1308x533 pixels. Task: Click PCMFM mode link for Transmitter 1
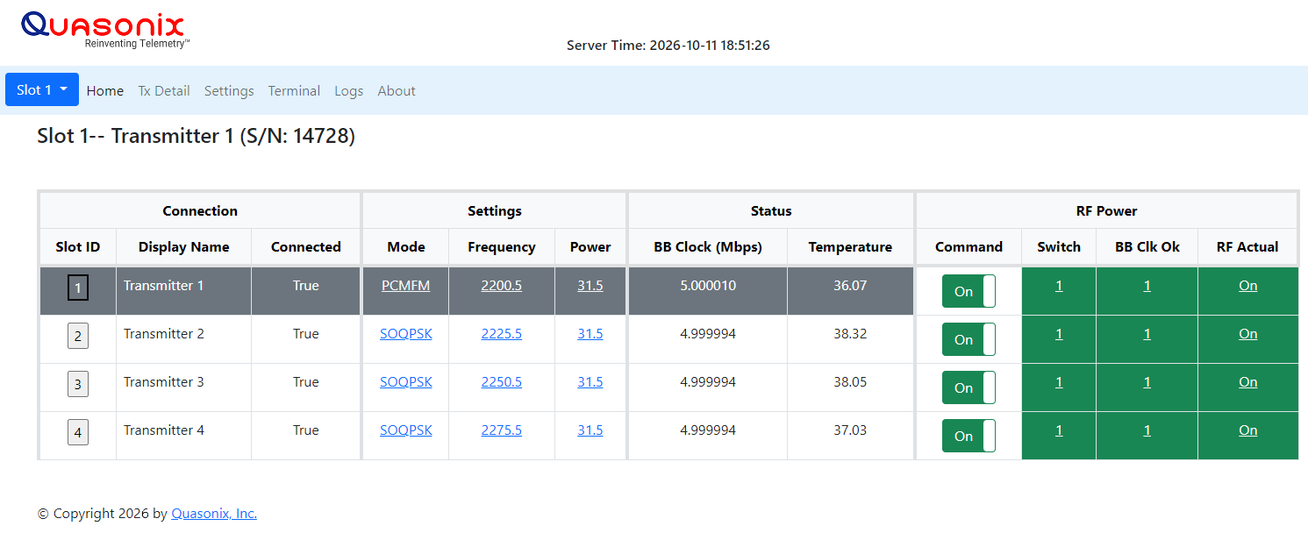point(406,286)
